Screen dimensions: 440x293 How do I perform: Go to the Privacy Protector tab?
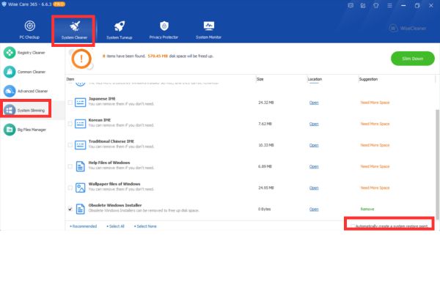(164, 30)
